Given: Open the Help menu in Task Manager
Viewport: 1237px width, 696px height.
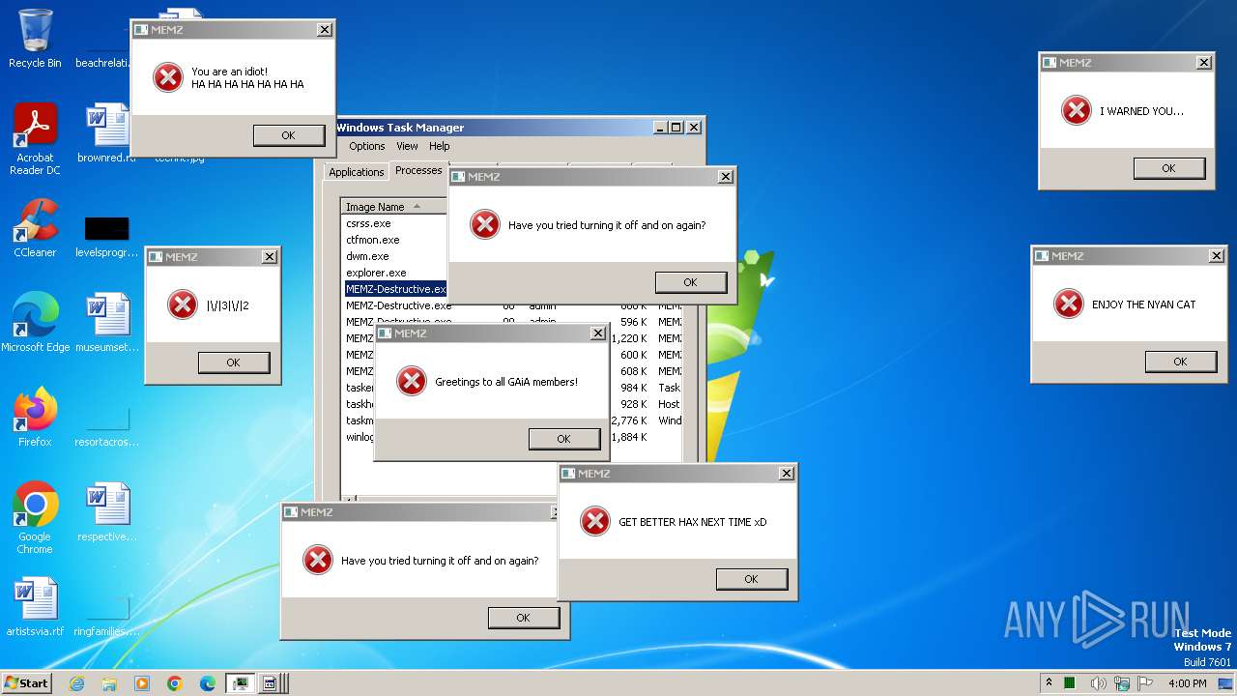Looking at the screenshot, I should click(x=440, y=146).
